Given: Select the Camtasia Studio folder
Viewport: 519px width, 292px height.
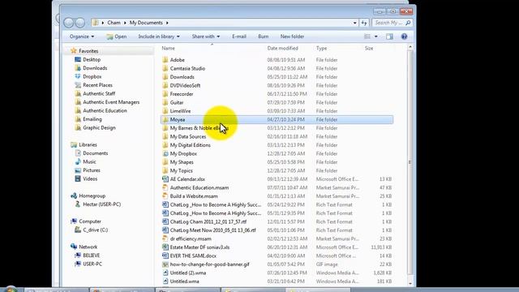Looking at the screenshot, I should click(187, 68).
